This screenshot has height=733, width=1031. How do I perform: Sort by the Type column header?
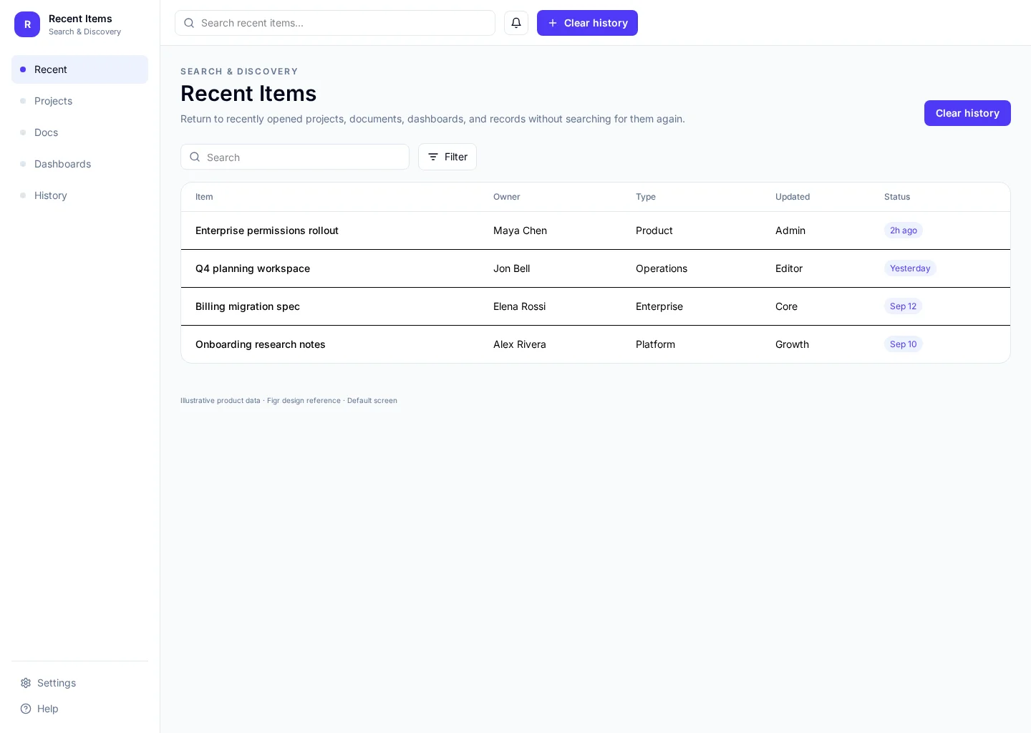point(646,197)
